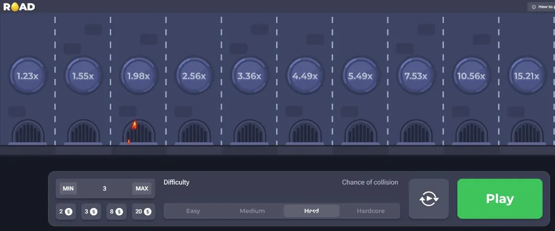The width and height of the screenshot is (555, 231).
Task: Select Hardcore difficulty
Action: (x=370, y=211)
